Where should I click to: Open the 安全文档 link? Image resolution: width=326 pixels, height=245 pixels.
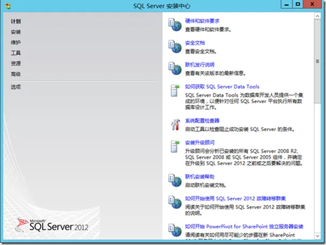tap(195, 43)
